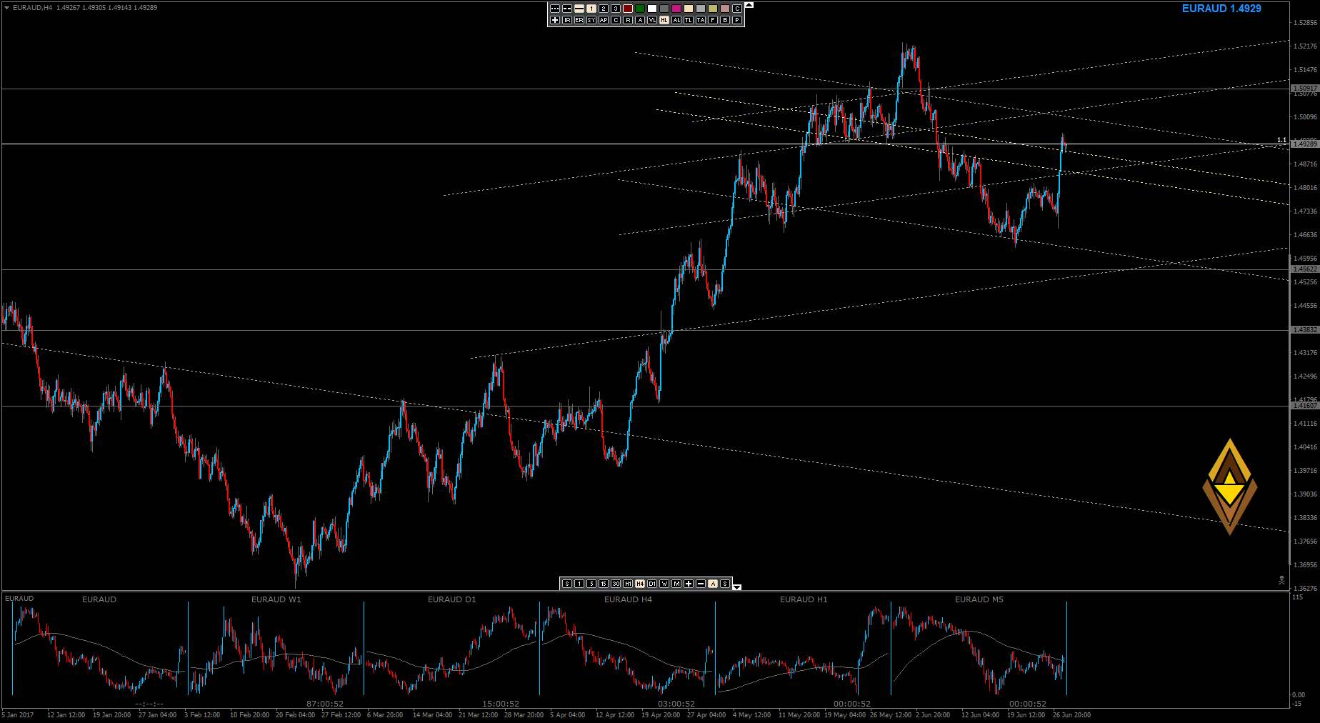
Task: Select the solid line style icon
Action: click(579, 9)
